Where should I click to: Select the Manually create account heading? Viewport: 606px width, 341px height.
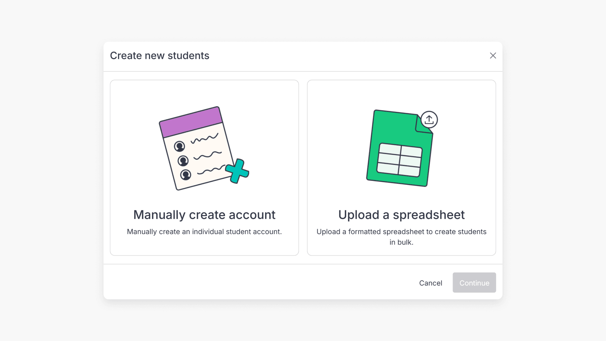204,215
